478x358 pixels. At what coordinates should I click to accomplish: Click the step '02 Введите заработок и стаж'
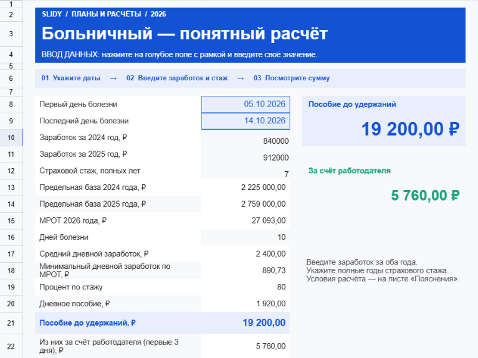(177, 78)
